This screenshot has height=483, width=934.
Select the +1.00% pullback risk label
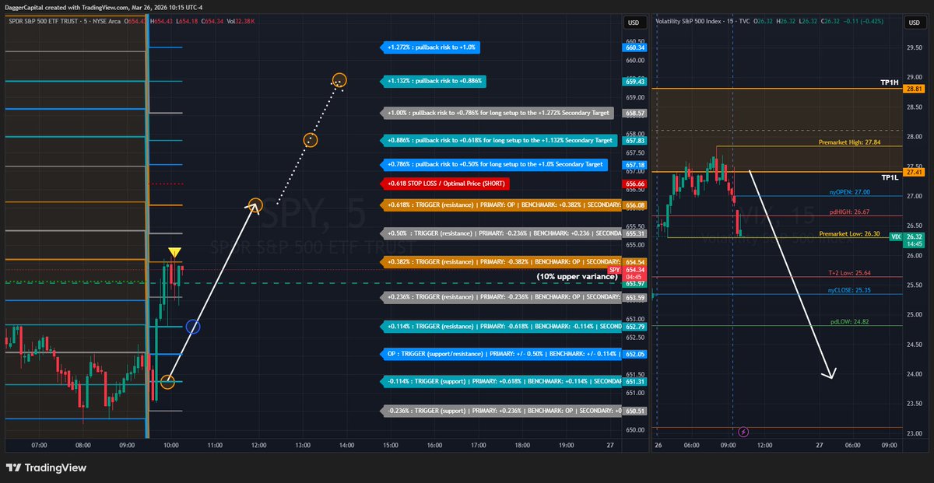[498, 113]
